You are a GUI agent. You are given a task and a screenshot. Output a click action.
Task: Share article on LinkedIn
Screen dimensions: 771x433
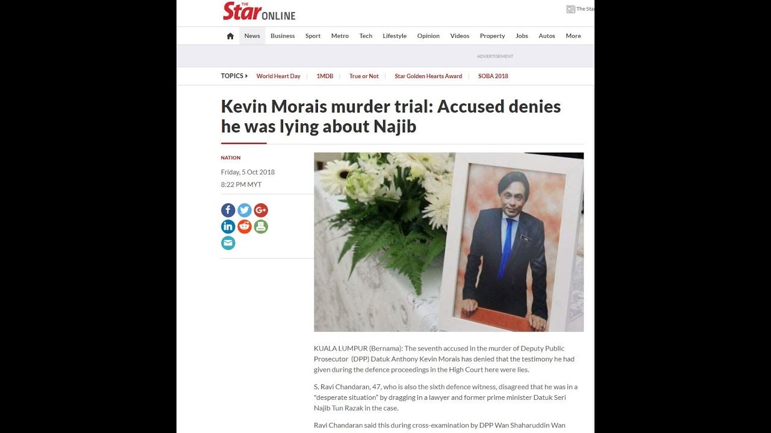click(x=228, y=227)
